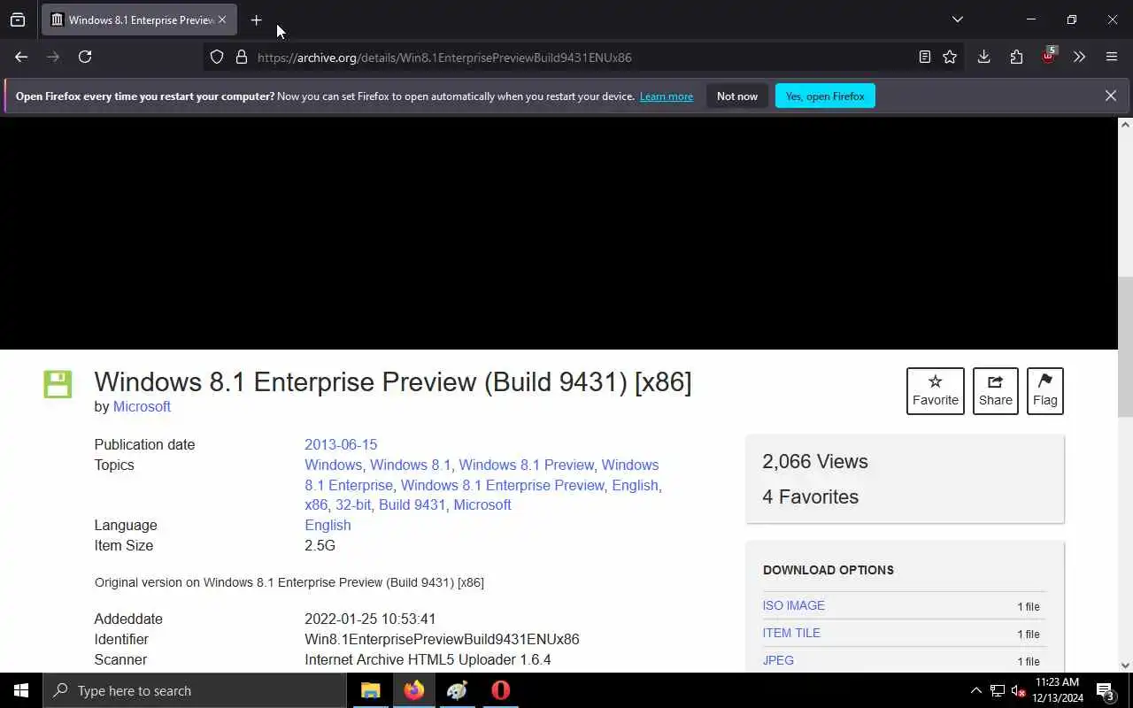
Task: Select the 4 Favorites text
Action: pos(810,496)
